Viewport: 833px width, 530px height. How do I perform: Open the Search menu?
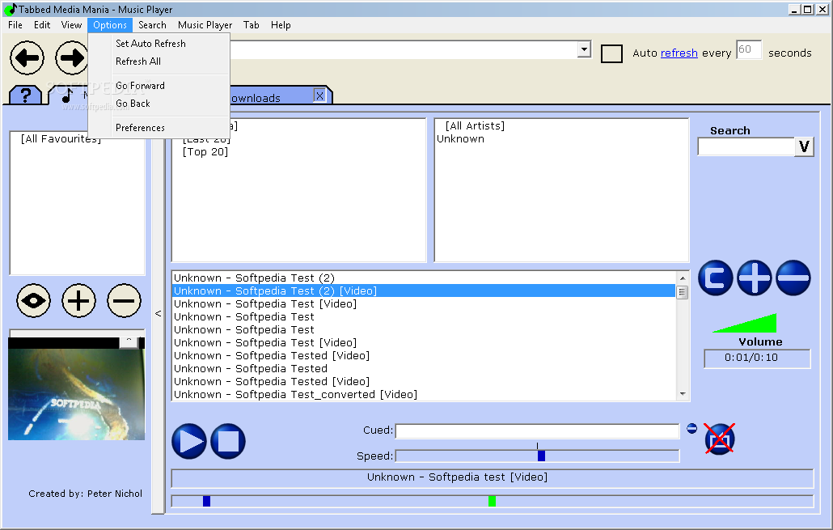pyautogui.click(x=153, y=25)
